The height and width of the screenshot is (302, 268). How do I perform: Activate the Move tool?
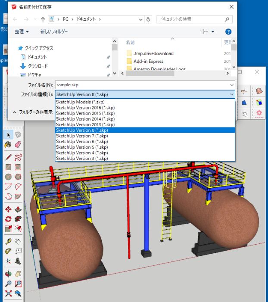pyautogui.click(x=8, y=209)
